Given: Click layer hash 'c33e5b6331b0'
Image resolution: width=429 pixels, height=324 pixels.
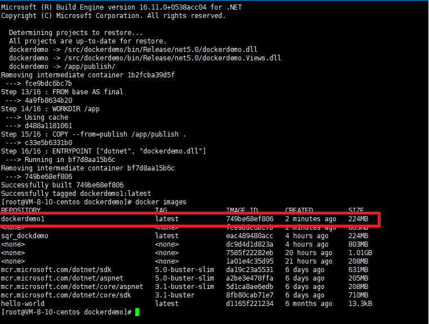Looking at the screenshot, I should [48, 143].
